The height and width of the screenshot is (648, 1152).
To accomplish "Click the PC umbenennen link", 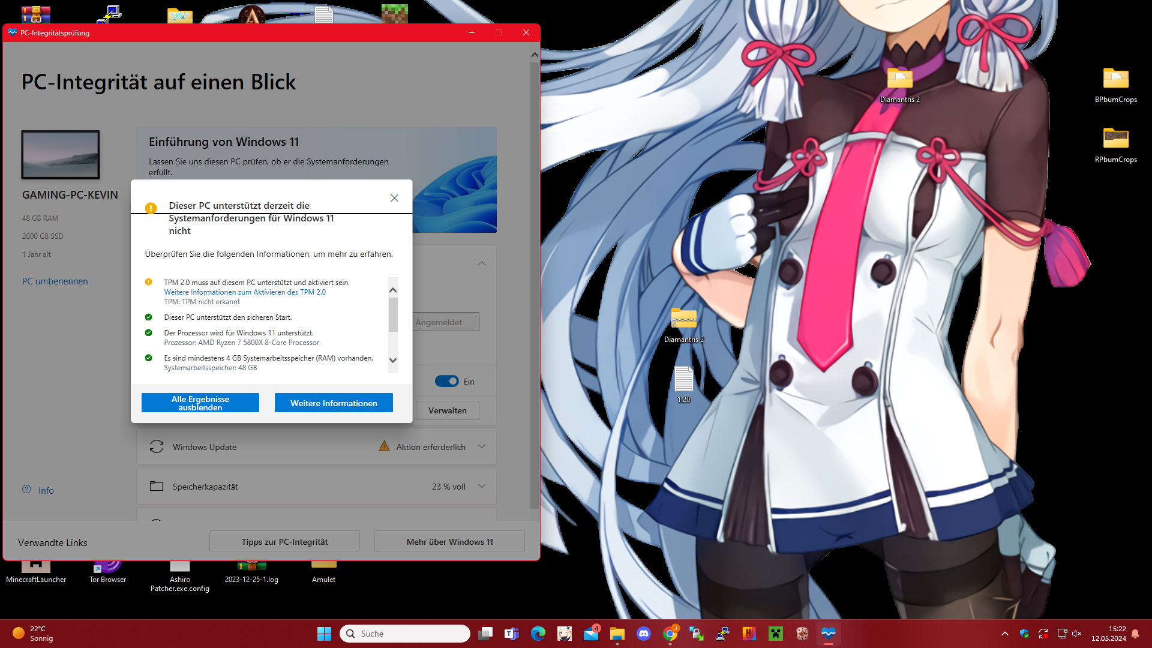I will tap(55, 281).
